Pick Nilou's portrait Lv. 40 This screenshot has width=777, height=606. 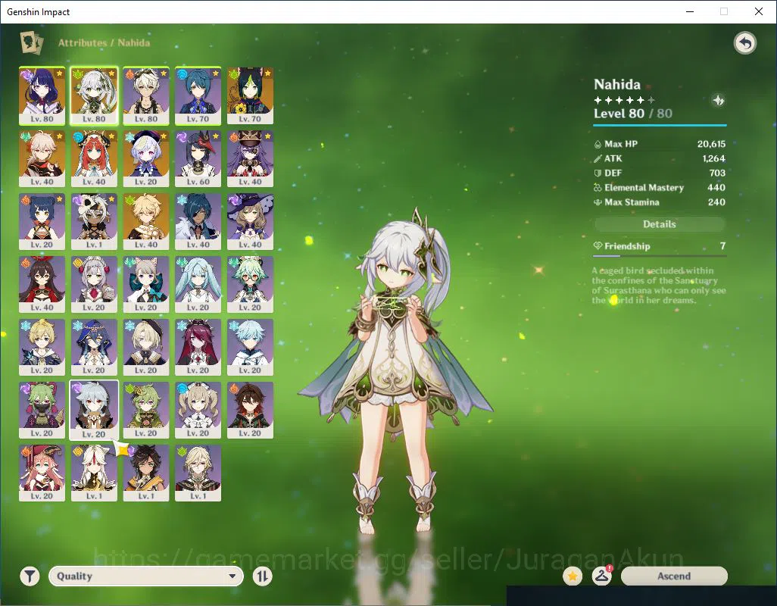94,158
